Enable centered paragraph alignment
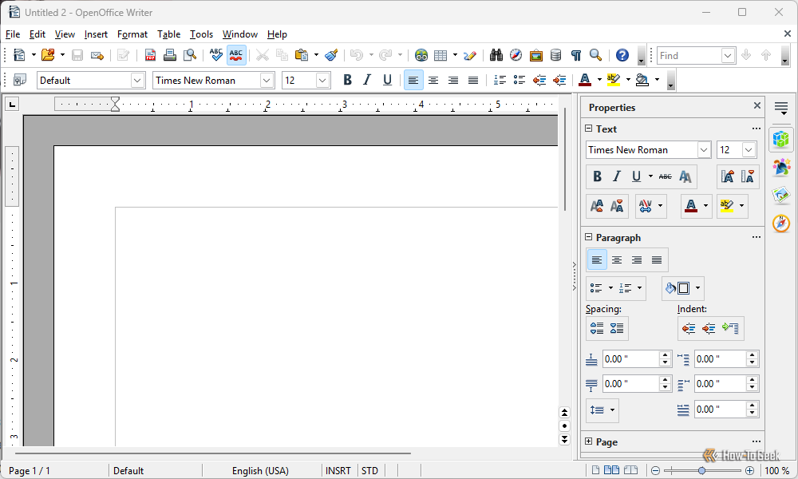Viewport: 798px width, 479px height. [x=433, y=80]
